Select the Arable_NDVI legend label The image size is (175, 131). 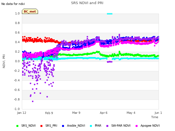tap(76, 126)
